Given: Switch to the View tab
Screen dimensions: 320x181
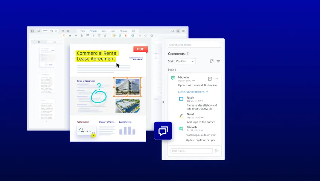Looking at the screenshot, I should point(82,31).
